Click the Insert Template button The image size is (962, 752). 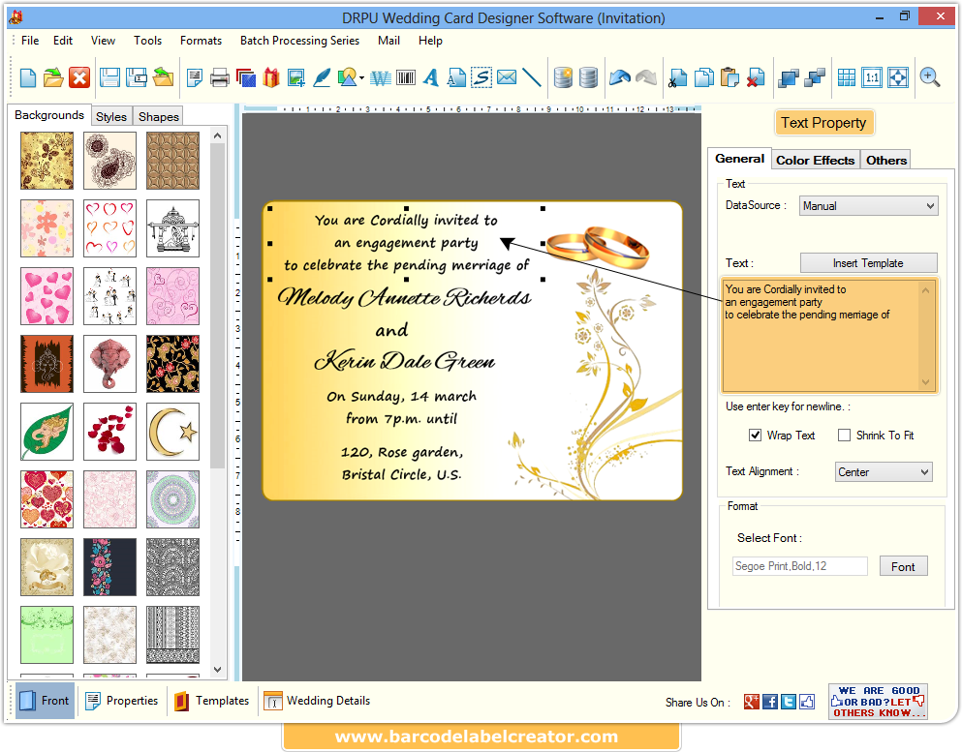(868, 263)
